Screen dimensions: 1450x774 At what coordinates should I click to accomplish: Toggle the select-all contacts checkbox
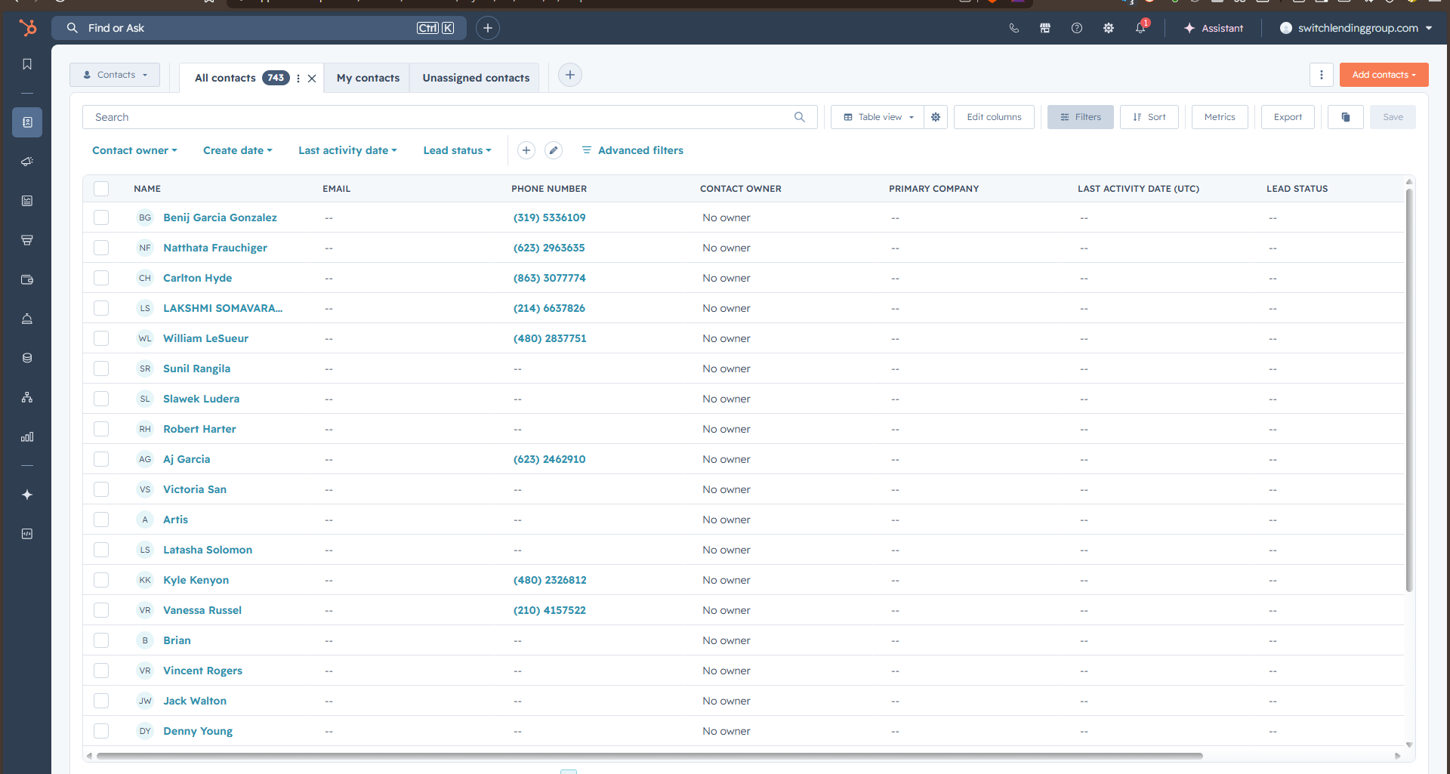(x=101, y=189)
